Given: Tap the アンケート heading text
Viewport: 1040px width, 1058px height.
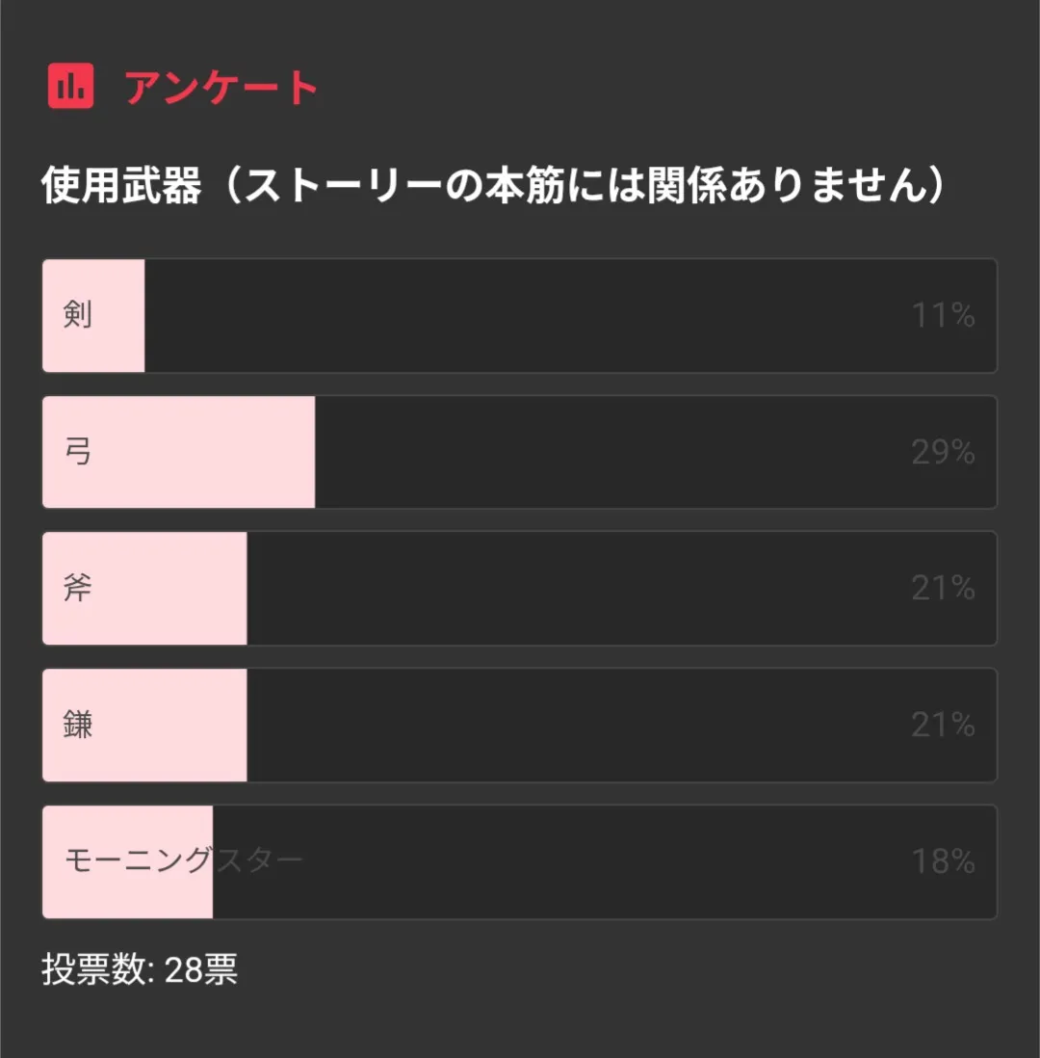Looking at the screenshot, I should (x=221, y=88).
